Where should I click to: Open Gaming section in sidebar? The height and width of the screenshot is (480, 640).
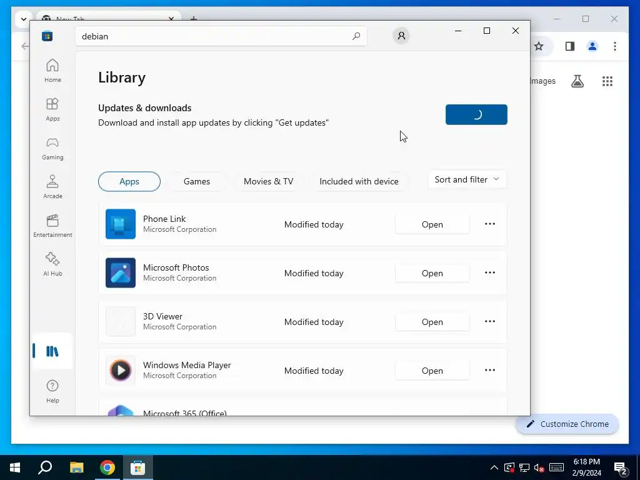tap(52, 148)
